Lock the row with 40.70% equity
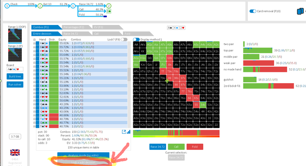 coord(35,127)
